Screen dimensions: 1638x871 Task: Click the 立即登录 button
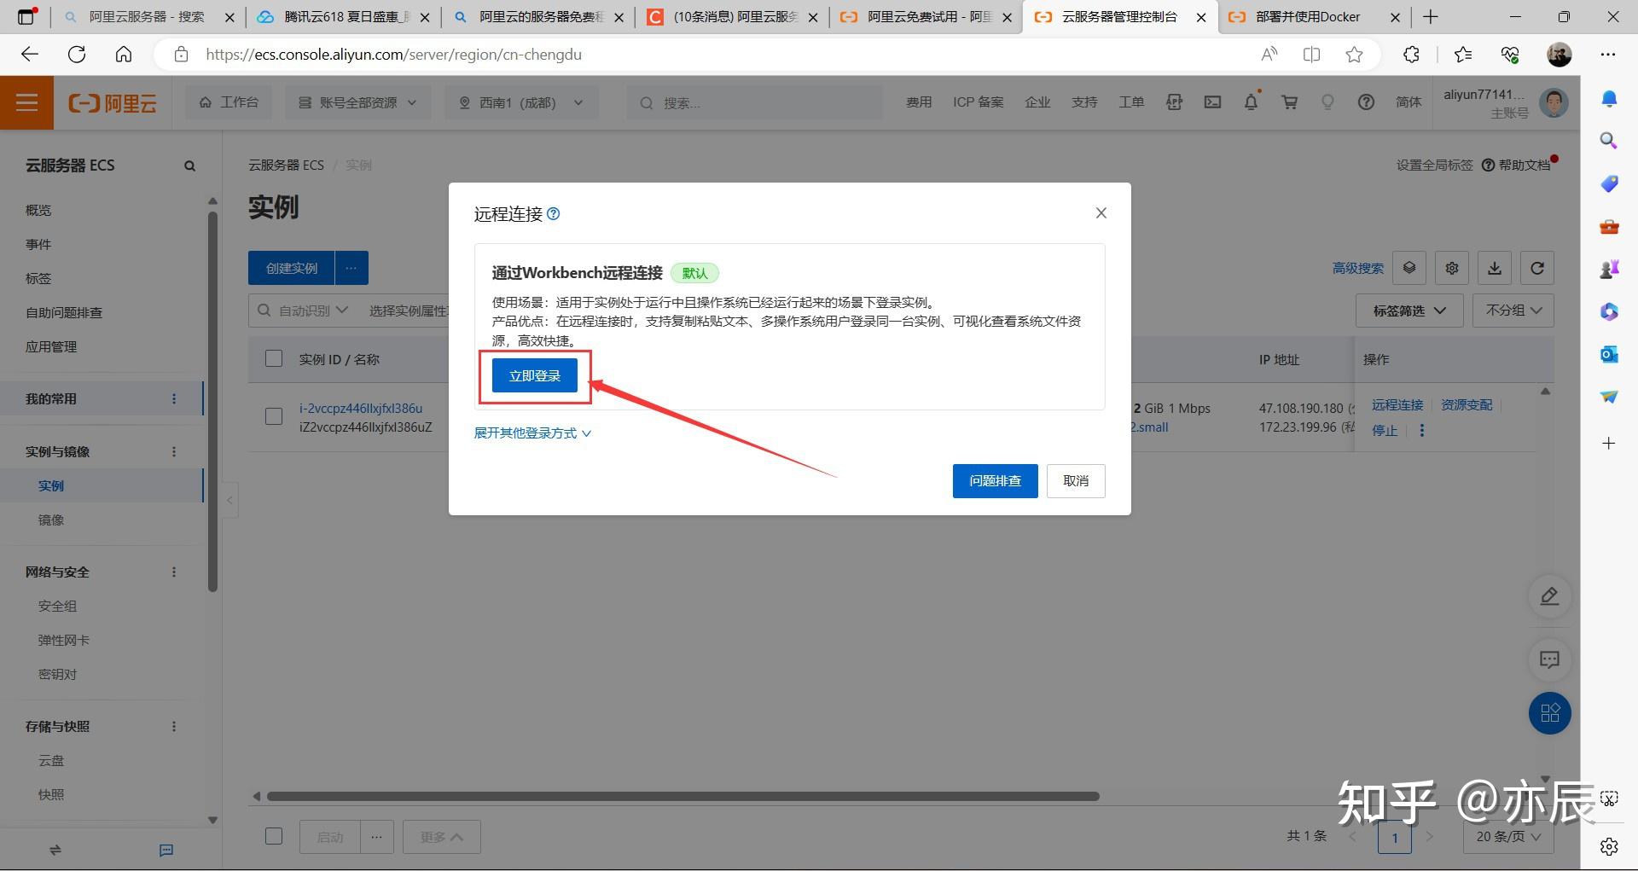(x=535, y=375)
